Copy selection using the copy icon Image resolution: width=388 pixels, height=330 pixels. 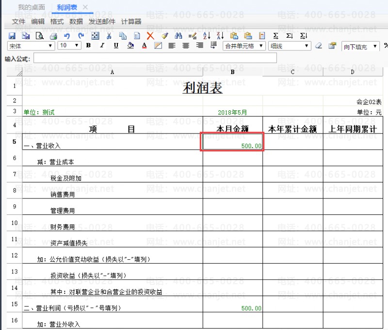123,36
